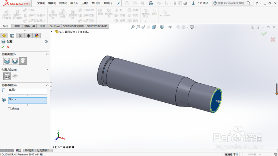Open the 编辑 menu
Screen dimensions: 278x156
52,3
